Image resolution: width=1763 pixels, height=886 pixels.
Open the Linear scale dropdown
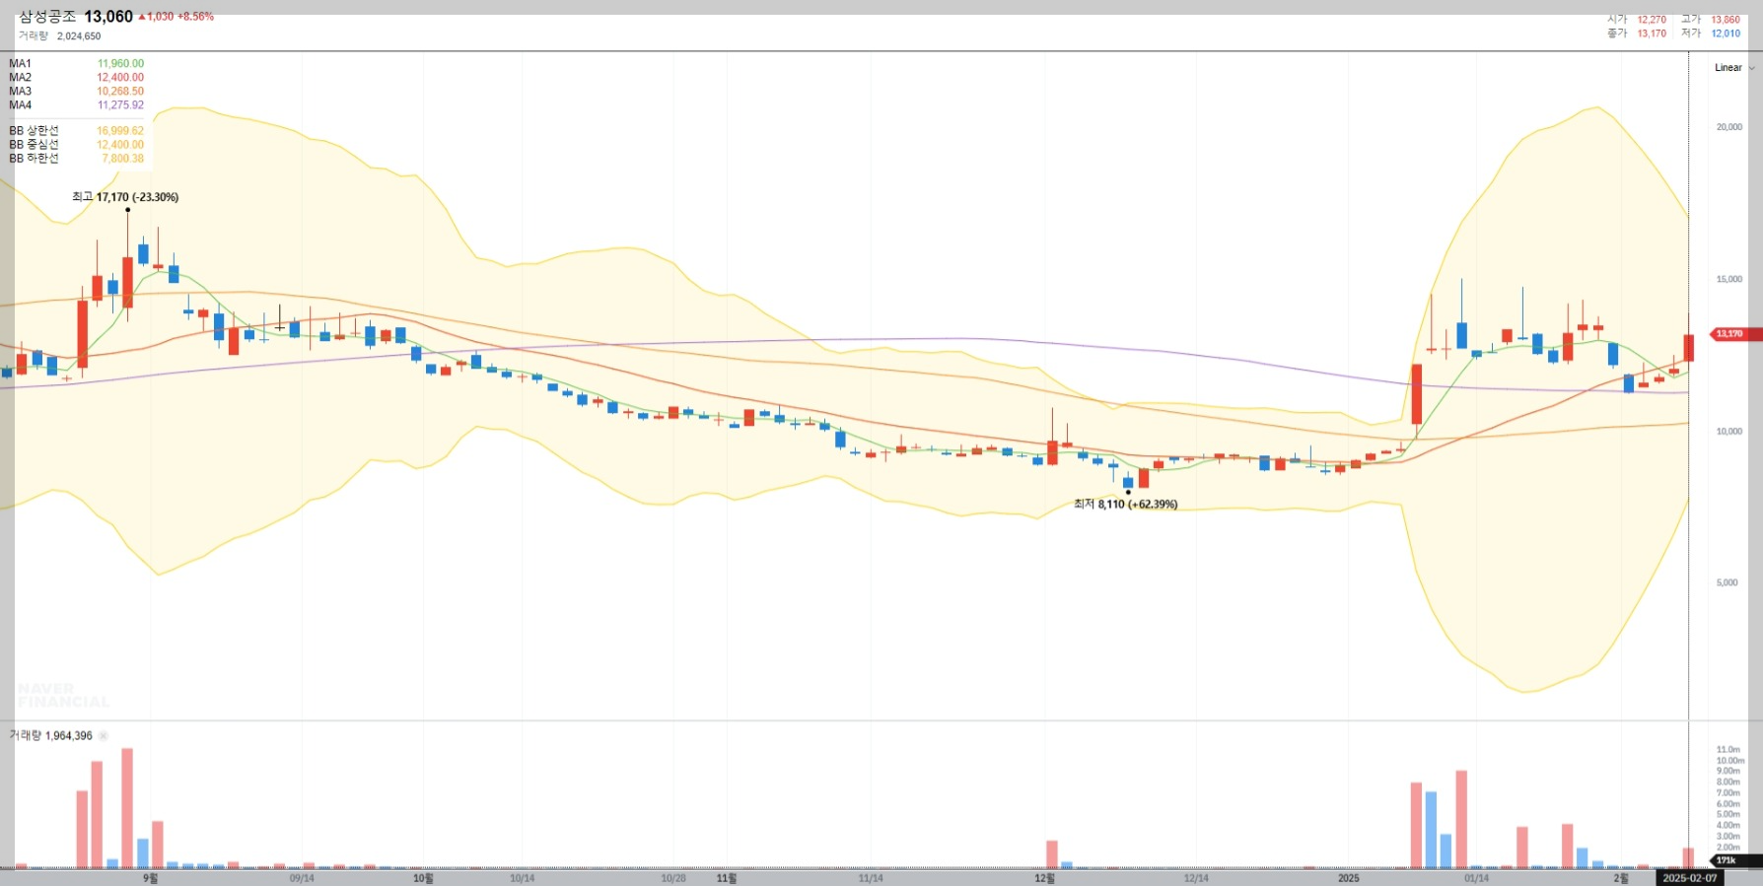1734,68
